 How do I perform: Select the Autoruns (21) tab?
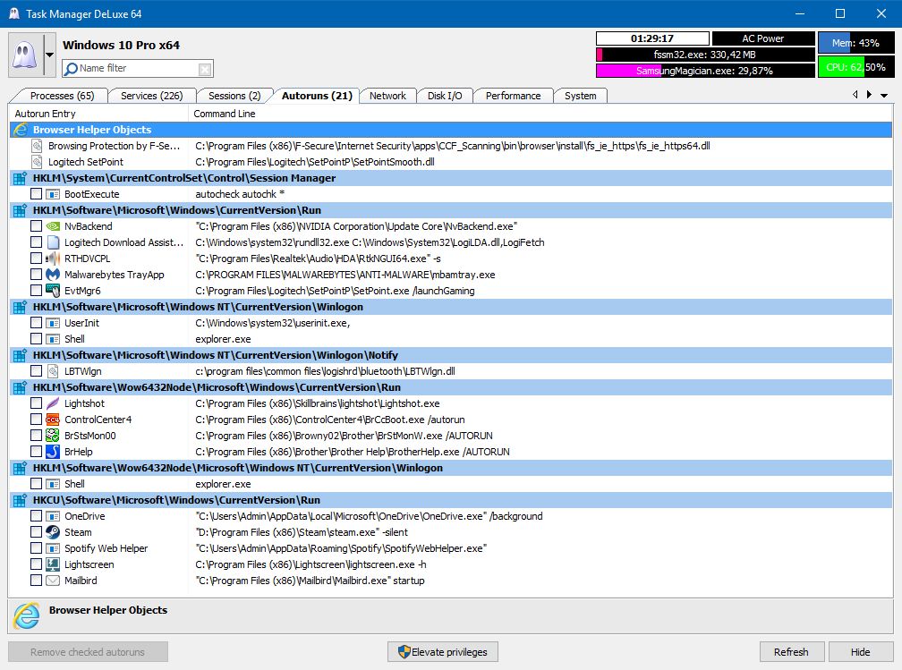317,96
